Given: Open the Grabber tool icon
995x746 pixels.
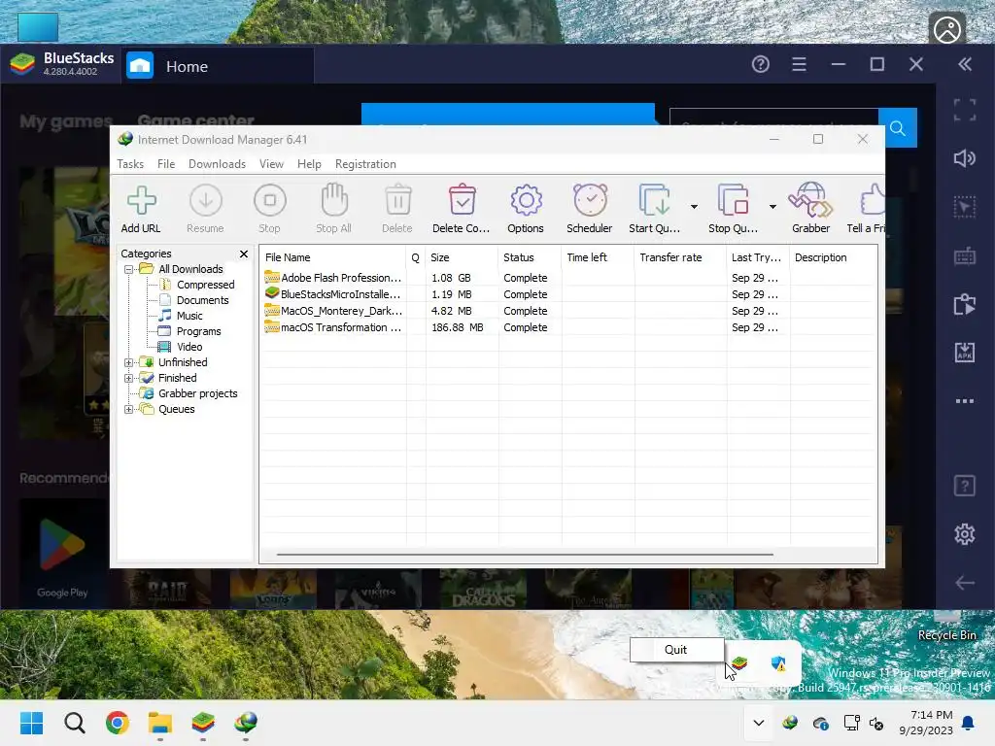Looking at the screenshot, I should point(810,200).
